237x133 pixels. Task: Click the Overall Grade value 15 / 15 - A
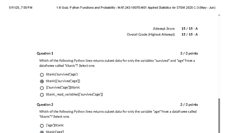click(x=190, y=34)
